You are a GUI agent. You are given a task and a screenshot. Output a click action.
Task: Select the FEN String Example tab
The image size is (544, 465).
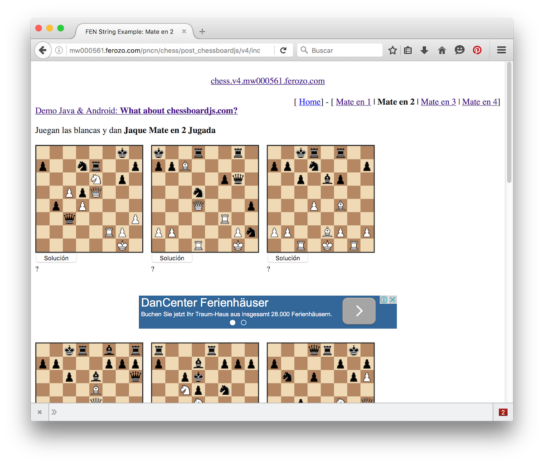[129, 31]
